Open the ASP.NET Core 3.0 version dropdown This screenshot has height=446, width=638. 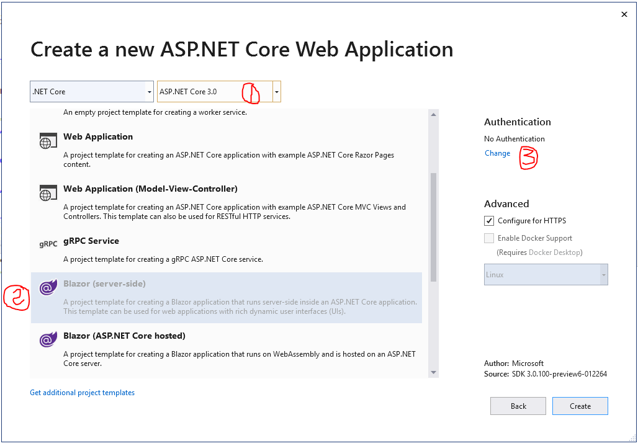(x=219, y=91)
